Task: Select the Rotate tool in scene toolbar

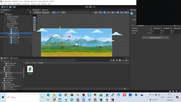Action: (x=35, y=22)
